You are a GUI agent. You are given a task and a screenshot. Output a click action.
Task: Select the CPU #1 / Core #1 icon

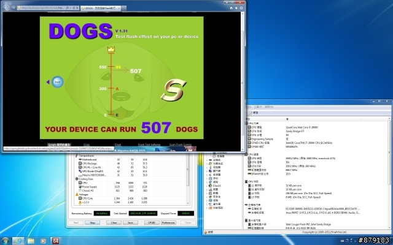(x=80, y=167)
